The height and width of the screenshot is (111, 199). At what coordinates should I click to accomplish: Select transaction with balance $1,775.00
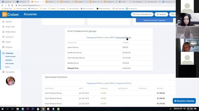pos(109,104)
